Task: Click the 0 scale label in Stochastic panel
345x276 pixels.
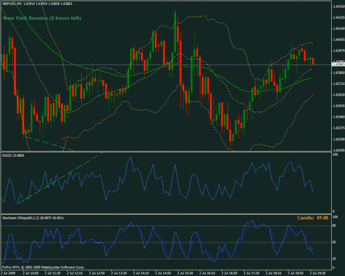Action: [333, 268]
